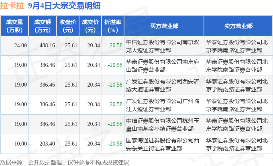
Task: Select the 成交量(万股) column header
Action: [x=14, y=26]
